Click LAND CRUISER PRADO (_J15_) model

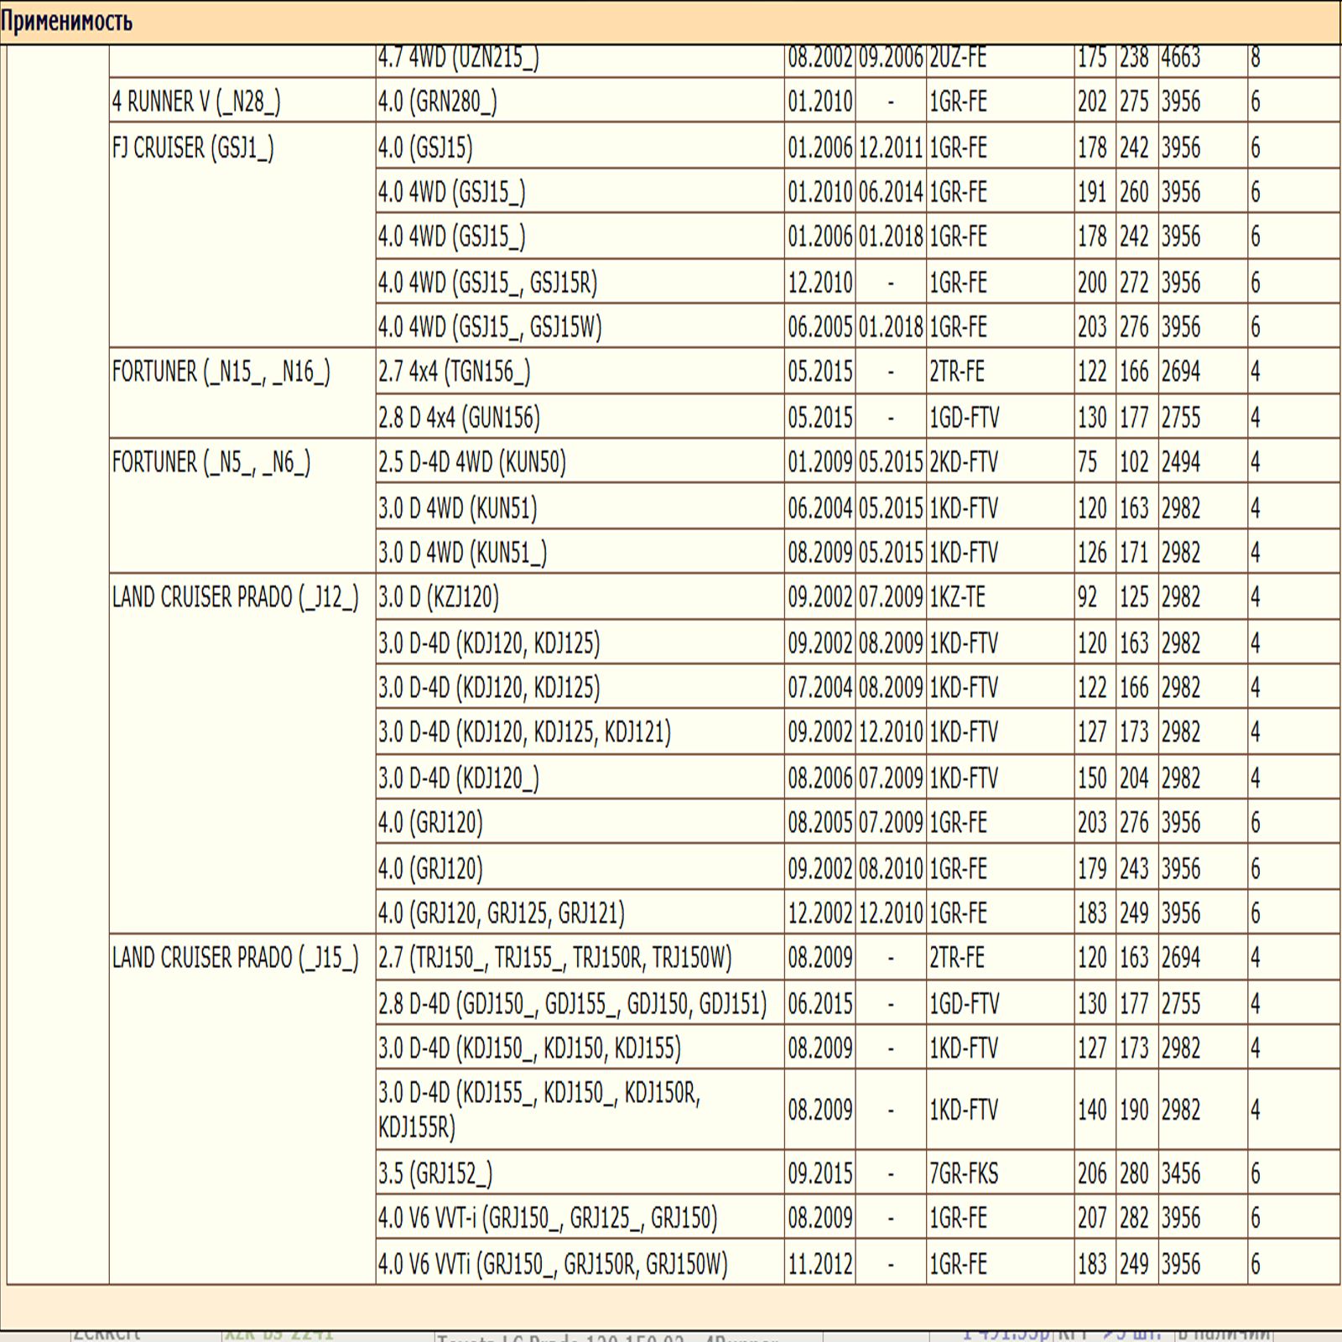[x=235, y=958]
